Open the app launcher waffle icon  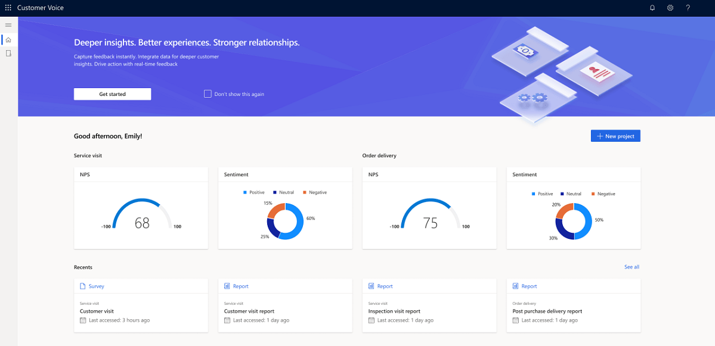8,8
